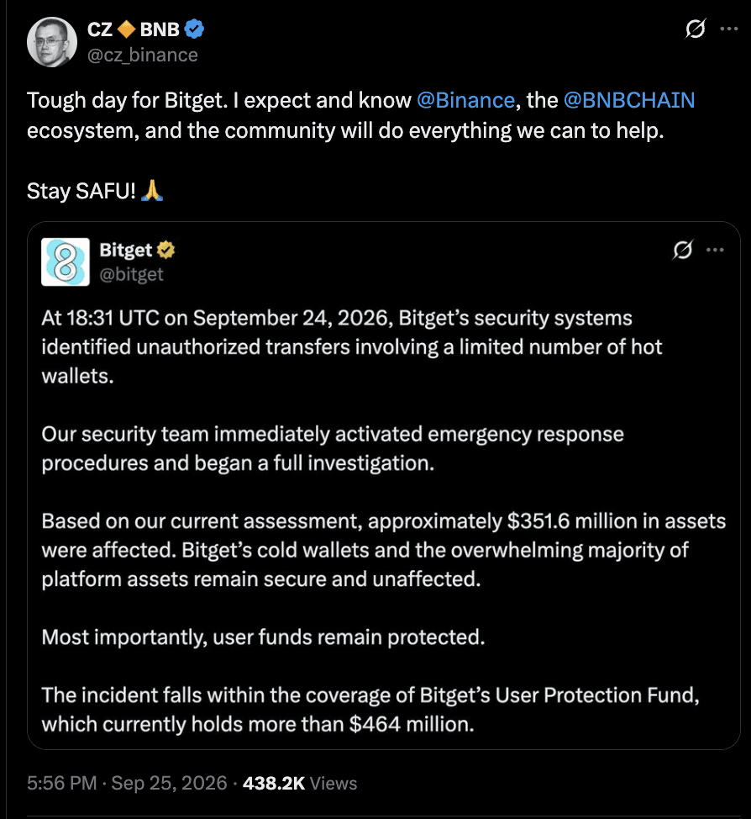Image resolution: width=751 pixels, height=819 pixels.
Task: Open the @BNBCHAIN mention link
Action: pos(629,100)
